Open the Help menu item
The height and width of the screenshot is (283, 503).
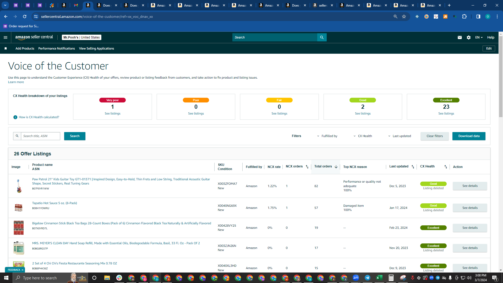(x=491, y=37)
